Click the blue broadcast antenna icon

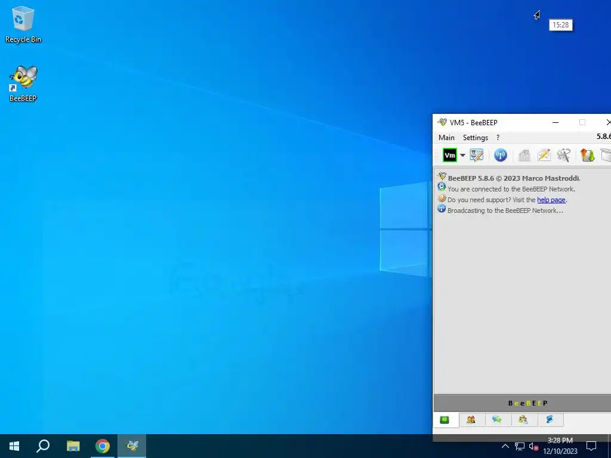[501, 155]
